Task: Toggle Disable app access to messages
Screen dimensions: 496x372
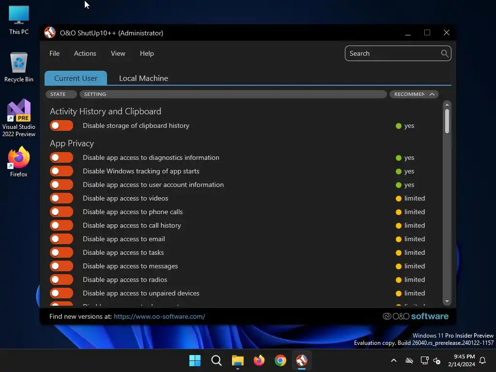Action: pos(62,266)
